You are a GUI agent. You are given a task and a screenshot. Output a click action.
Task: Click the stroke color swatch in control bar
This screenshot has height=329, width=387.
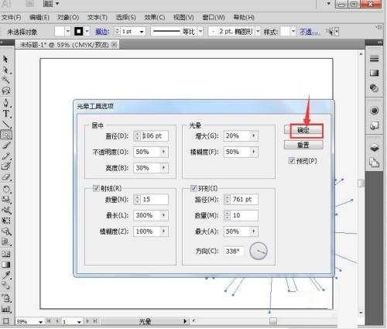tap(79, 32)
